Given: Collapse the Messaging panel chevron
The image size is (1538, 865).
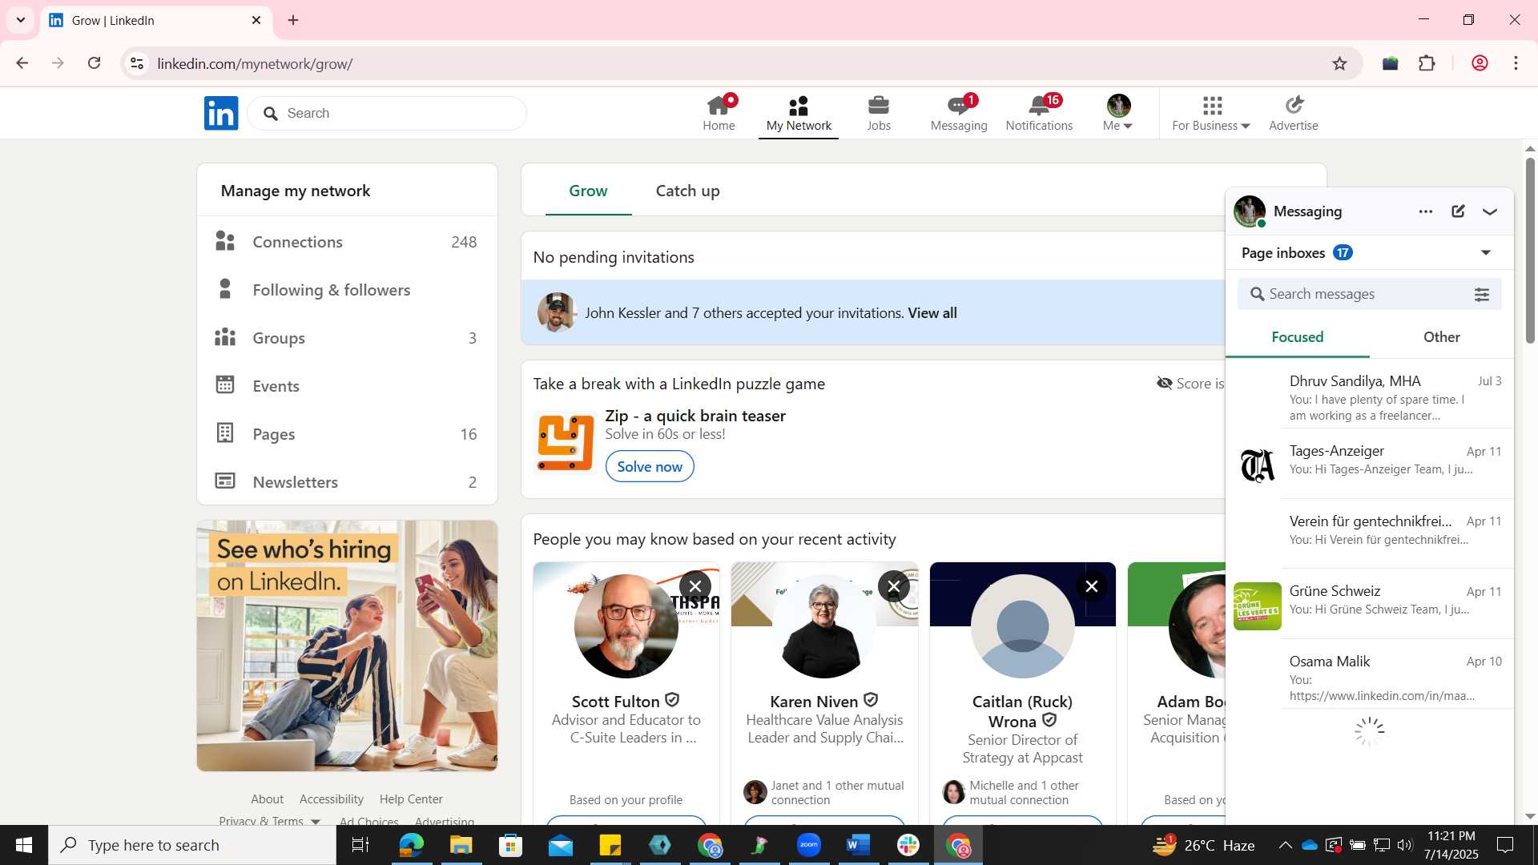Looking at the screenshot, I should click(x=1490, y=211).
